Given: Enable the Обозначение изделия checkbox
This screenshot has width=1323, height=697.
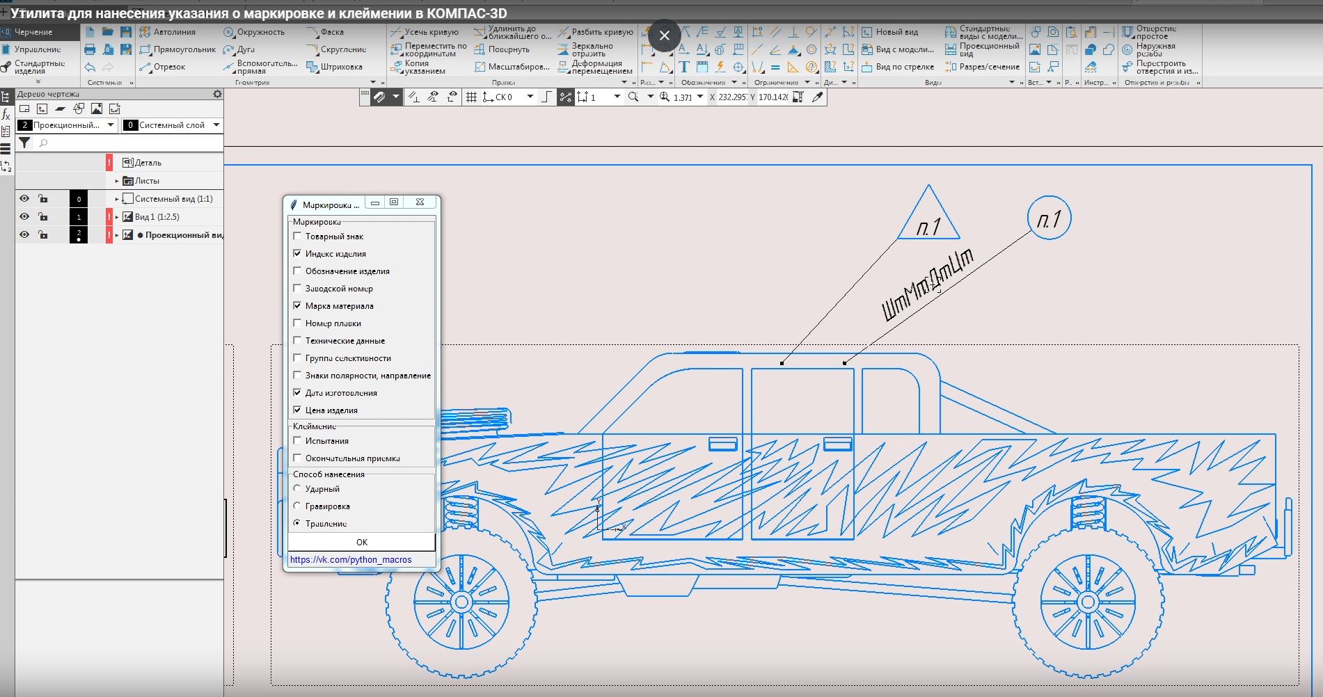Looking at the screenshot, I should click(297, 271).
